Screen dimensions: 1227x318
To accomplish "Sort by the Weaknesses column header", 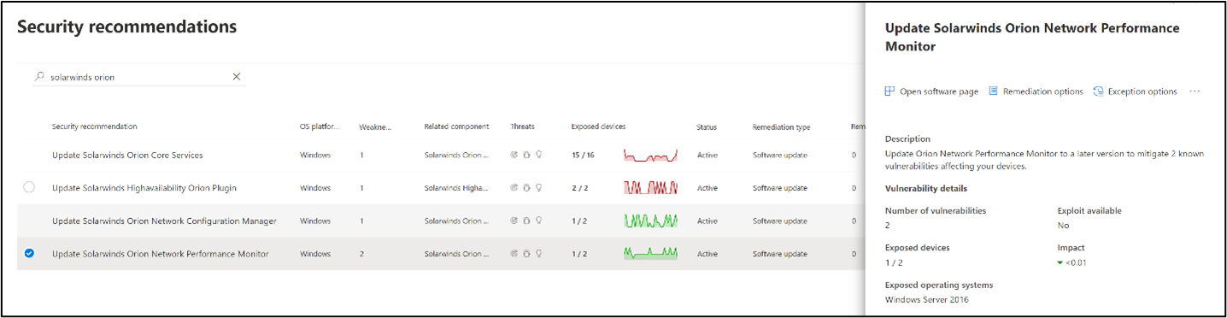I will [x=376, y=127].
